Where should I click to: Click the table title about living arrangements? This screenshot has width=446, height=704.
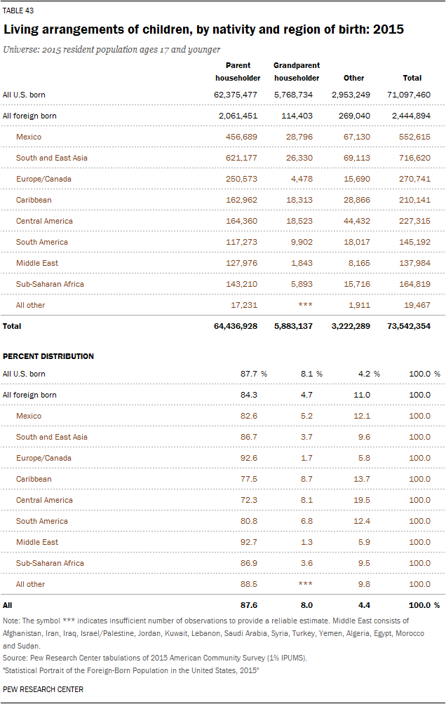[x=203, y=30]
